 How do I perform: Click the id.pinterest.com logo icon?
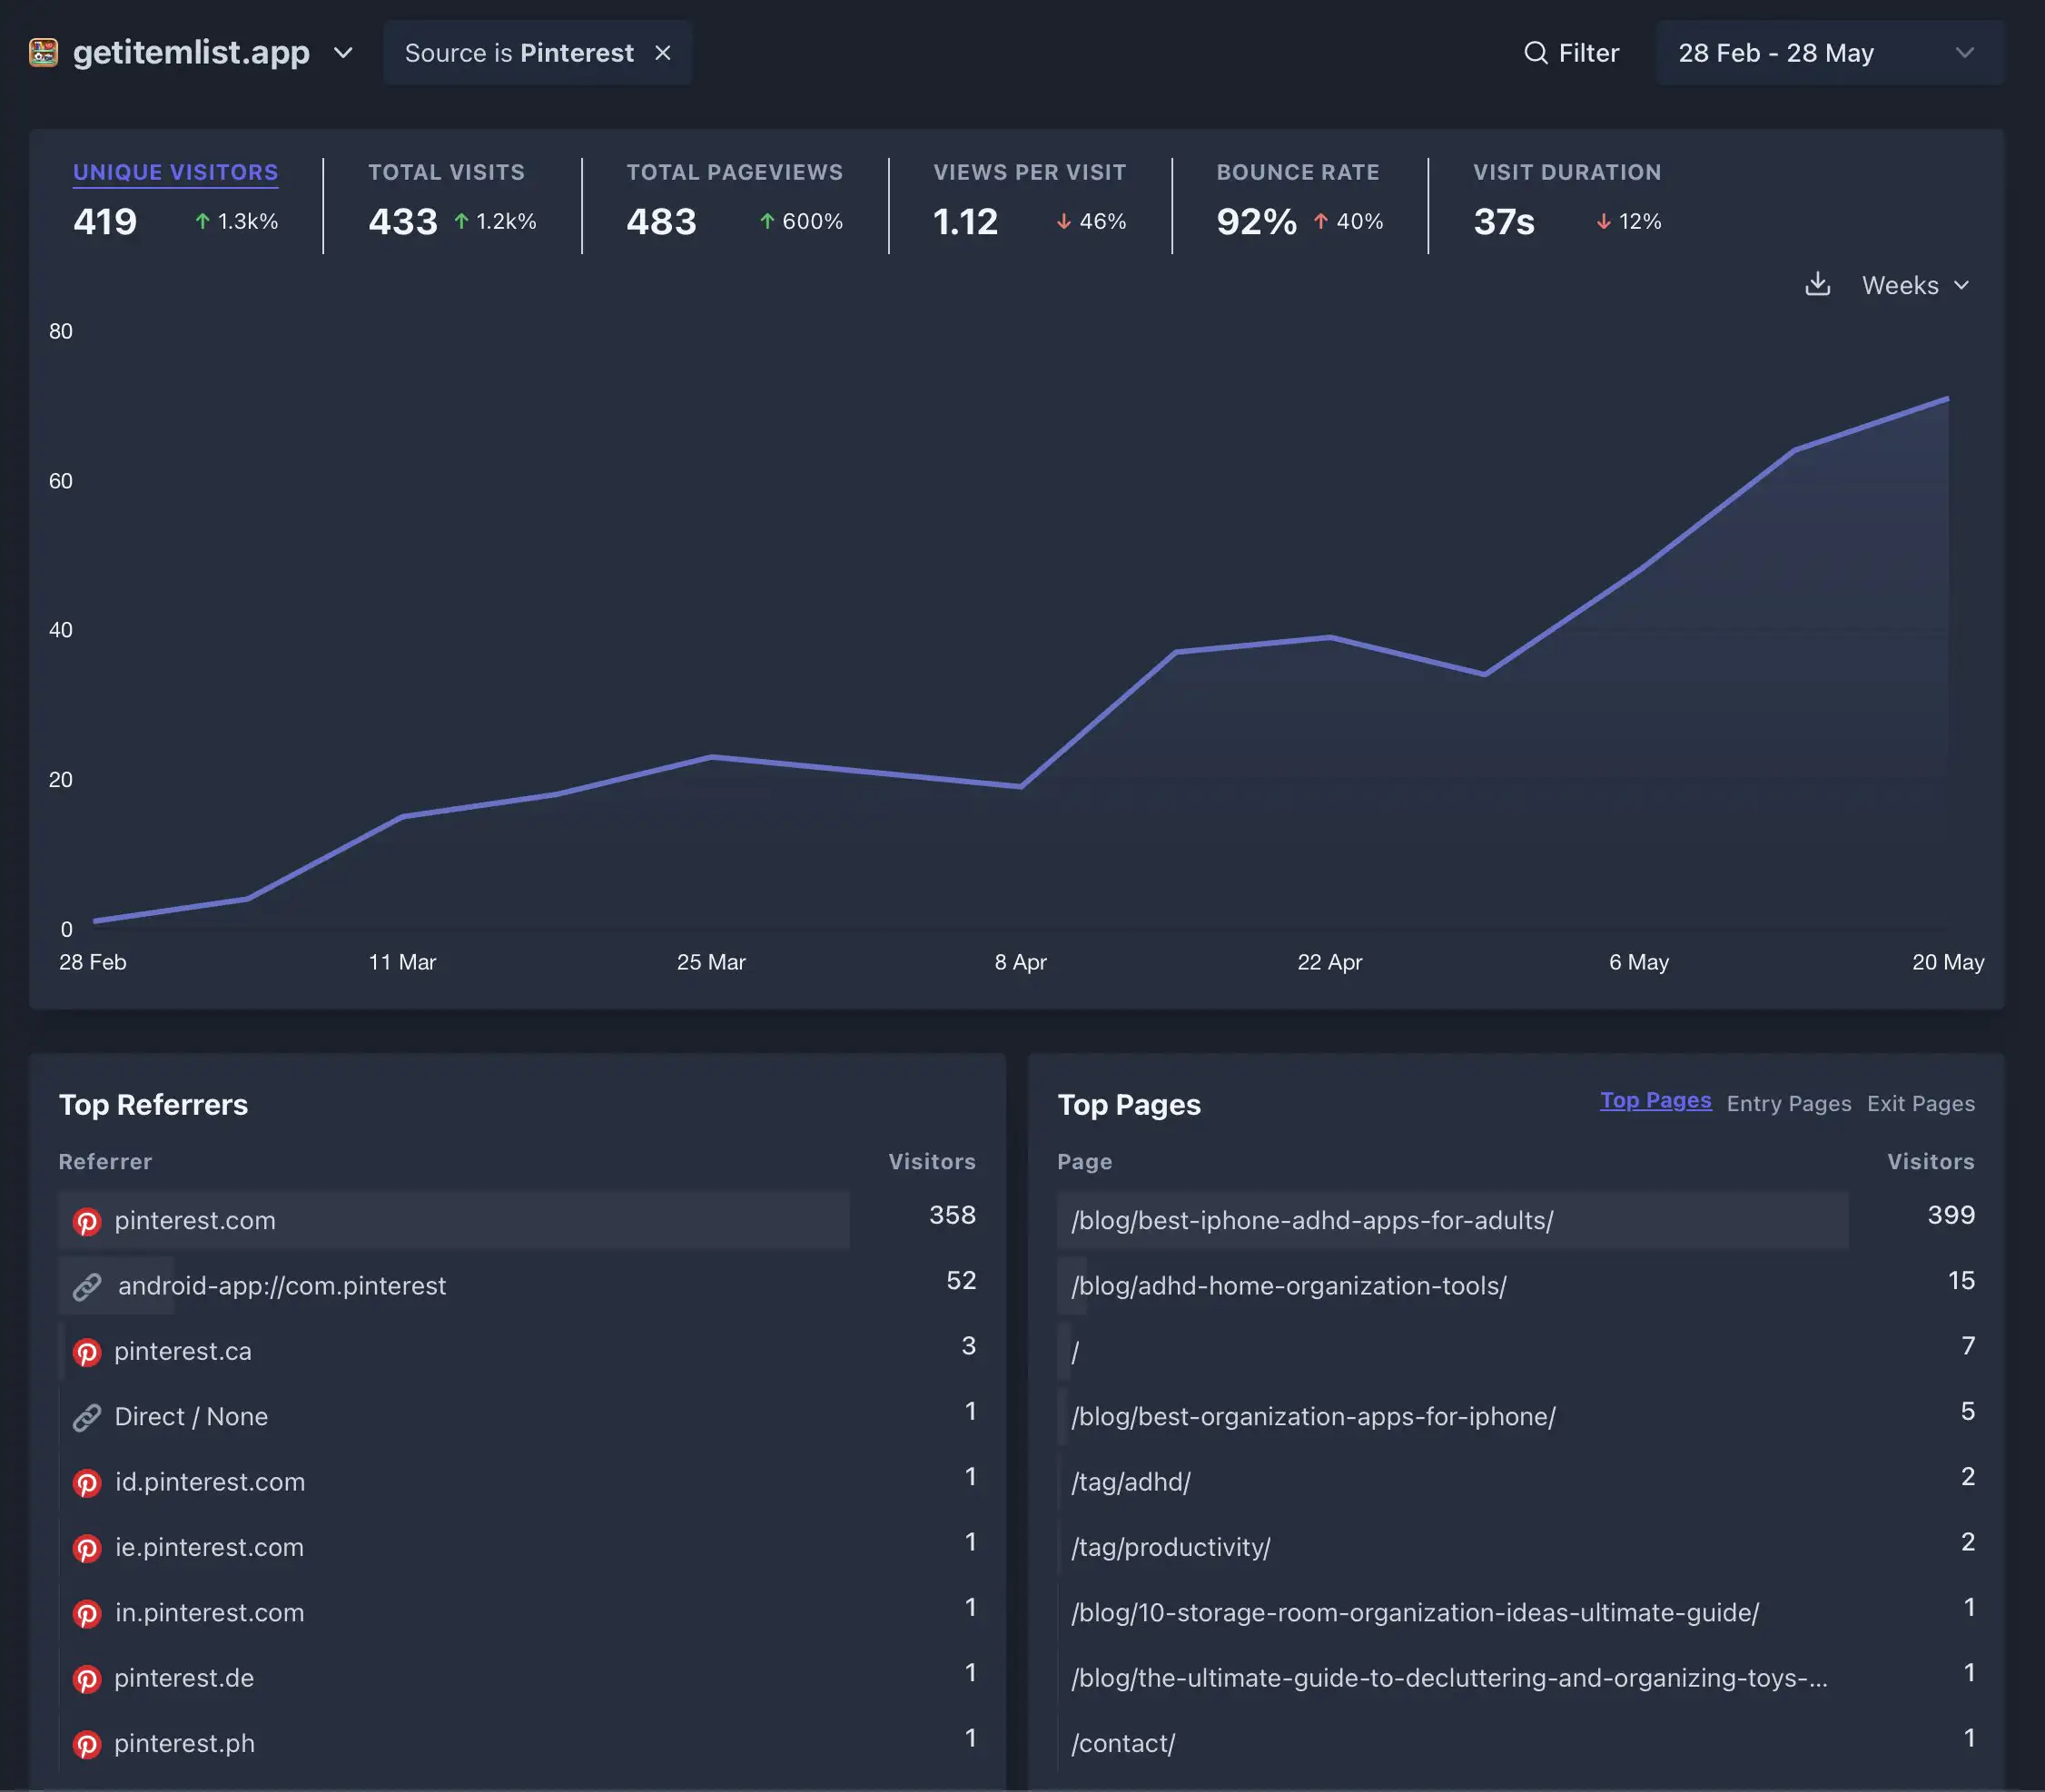87,1482
